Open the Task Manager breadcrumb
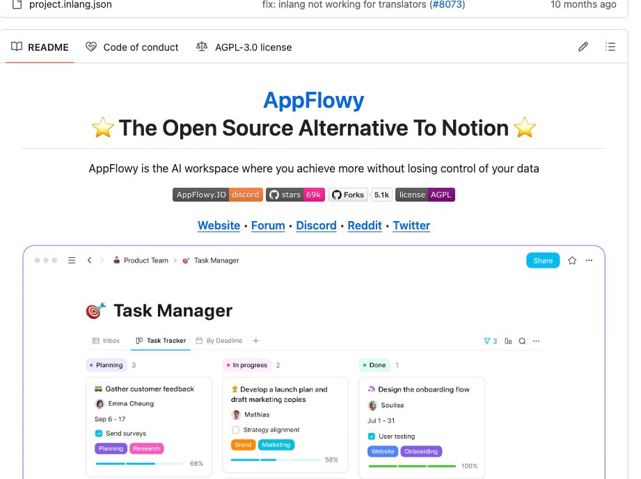This screenshot has width=641, height=479. click(211, 260)
